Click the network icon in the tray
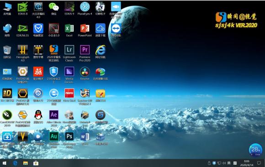Viewport: 265px width, 167px height. coord(219,163)
